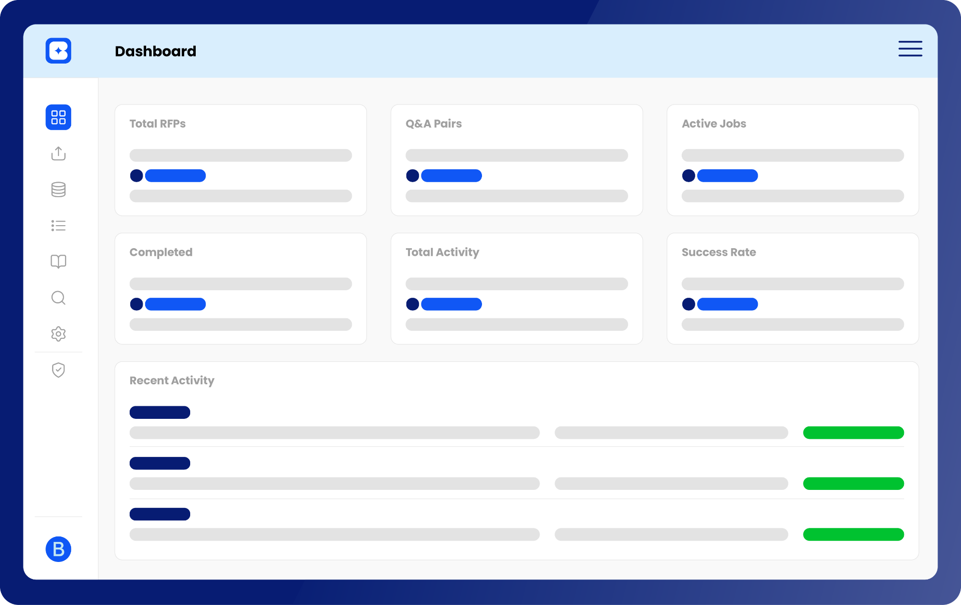Click the app logo in the top-left corner
Image resolution: width=961 pixels, height=605 pixels.
pyautogui.click(x=58, y=51)
